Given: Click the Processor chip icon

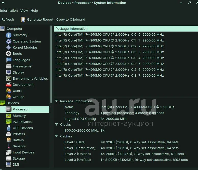Looking at the screenshot, I should [9, 109].
